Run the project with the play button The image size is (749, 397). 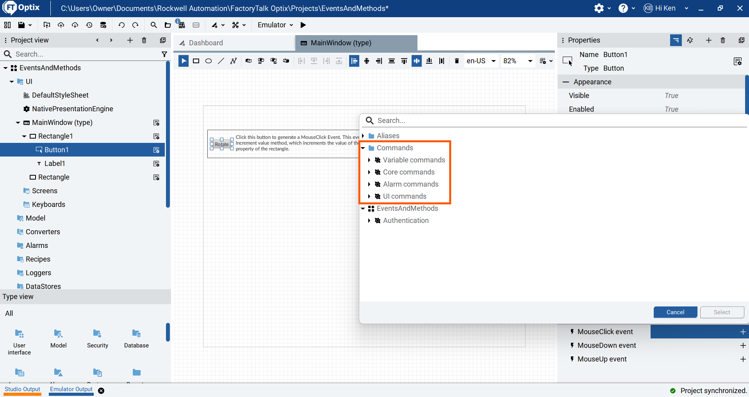tap(303, 25)
